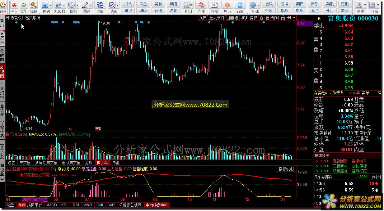Screen dimensions: 384x211
Task: Open the chart toolbar's trailing down-arrow menu
Action: click(295, 18)
